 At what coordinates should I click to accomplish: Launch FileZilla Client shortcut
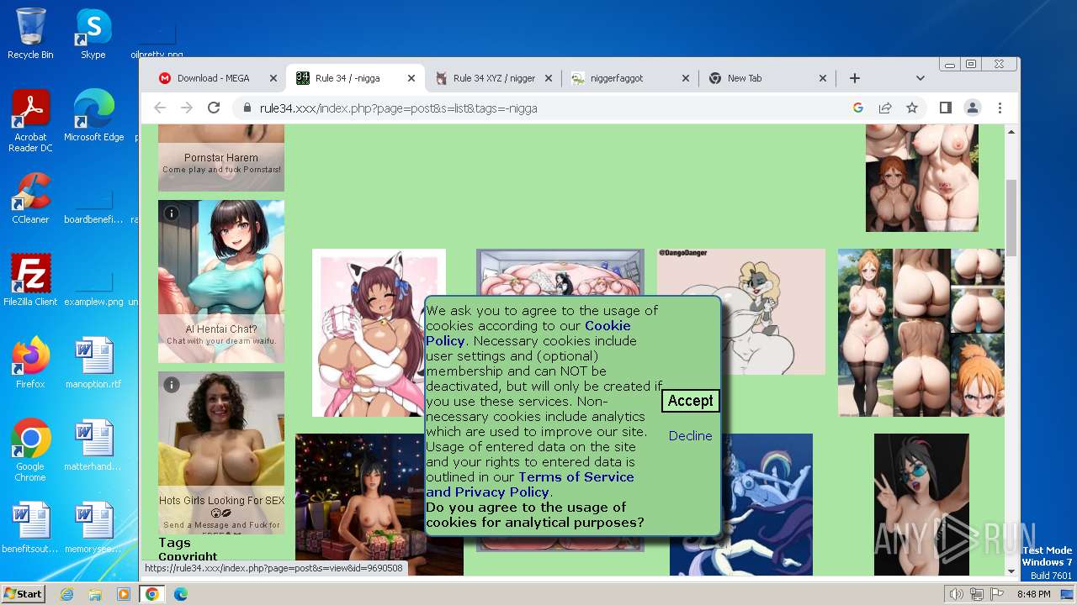pos(30,281)
